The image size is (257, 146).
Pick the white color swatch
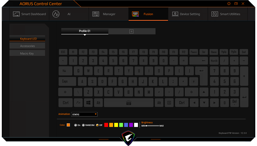point(136,125)
